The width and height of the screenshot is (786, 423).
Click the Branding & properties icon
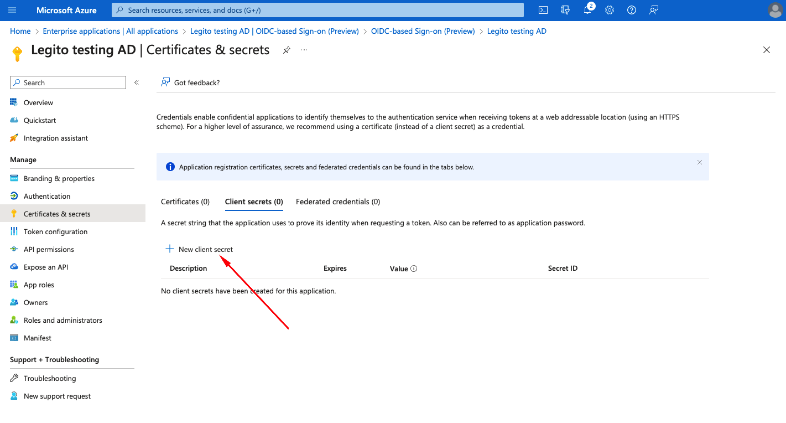click(x=14, y=178)
